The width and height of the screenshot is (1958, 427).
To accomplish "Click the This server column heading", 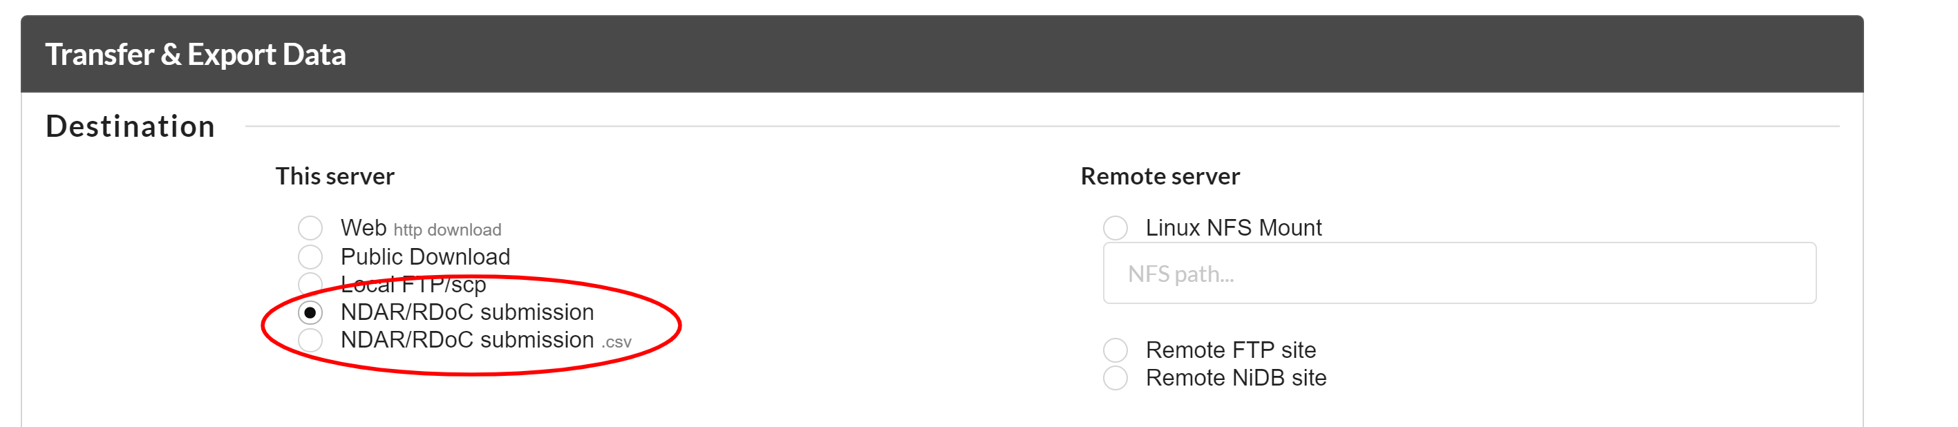I will tap(337, 175).
